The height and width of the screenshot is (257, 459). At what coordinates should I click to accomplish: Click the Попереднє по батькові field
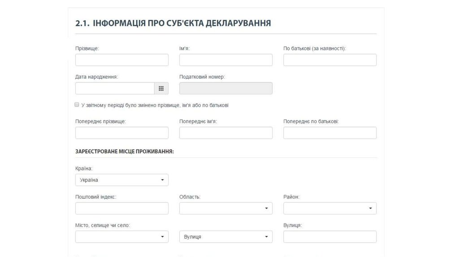[x=330, y=133]
